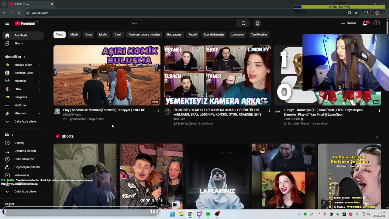The height and width of the screenshot is (219, 389).
Task: Play the Yemekteyiz Kamera Arkası thumbnail
Action: (x=217, y=75)
